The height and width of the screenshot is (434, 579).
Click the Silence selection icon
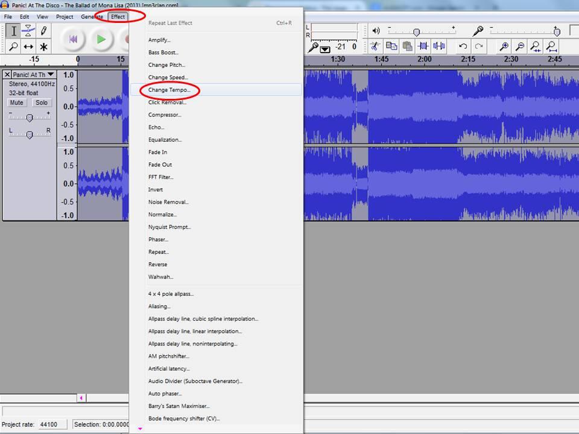pos(438,46)
